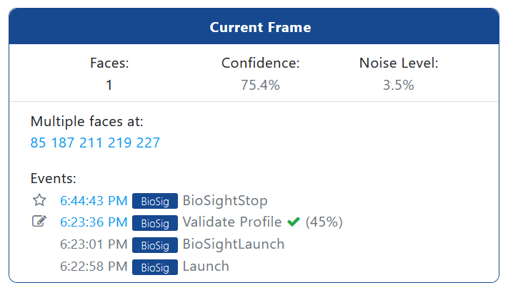
Task: Click the star icon beside BioSightStop
Action: pos(39,200)
